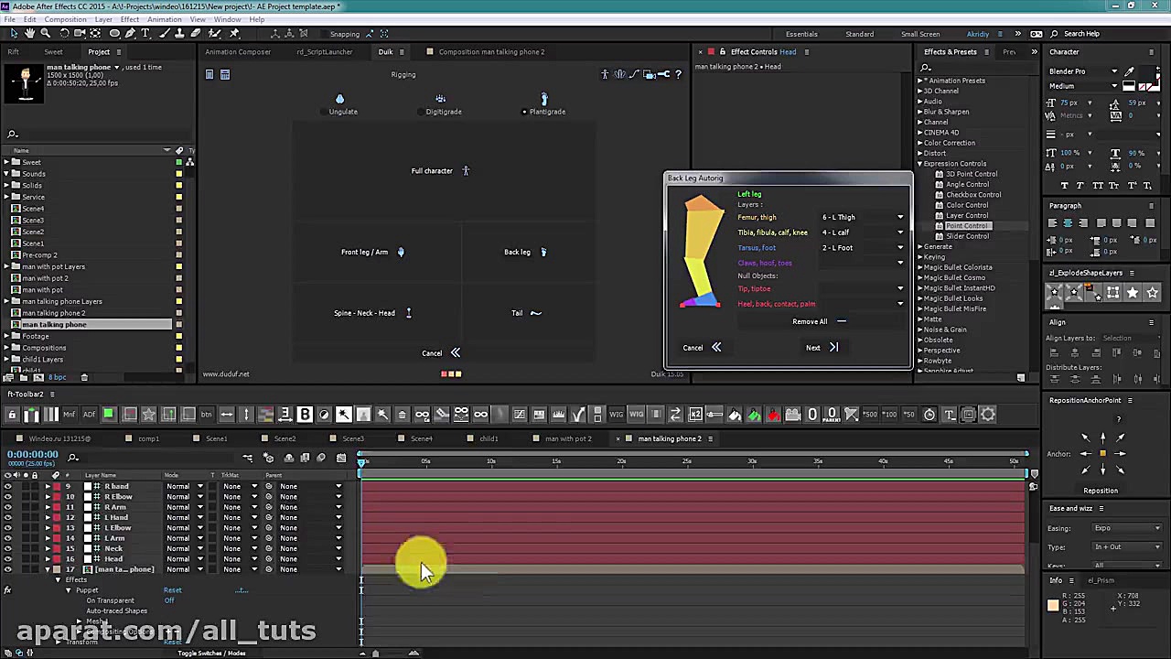This screenshot has height=659, width=1171.
Task: Click Remove All in autorig dialog
Action: click(x=810, y=321)
